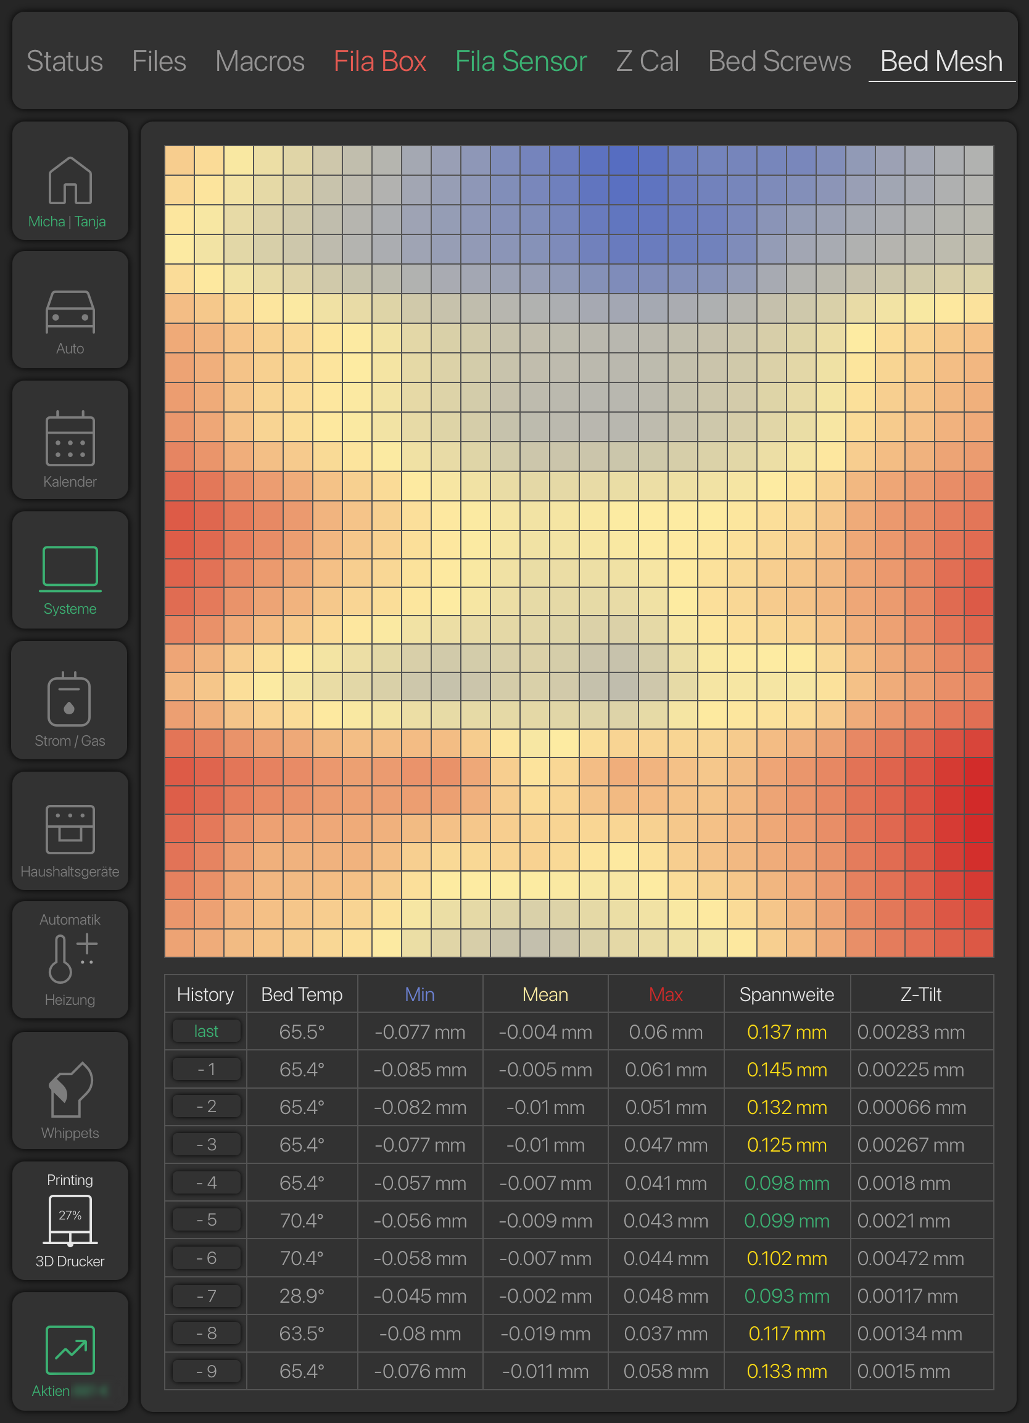Select the Systeme monitor icon

pyautogui.click(x=70, y=570)
